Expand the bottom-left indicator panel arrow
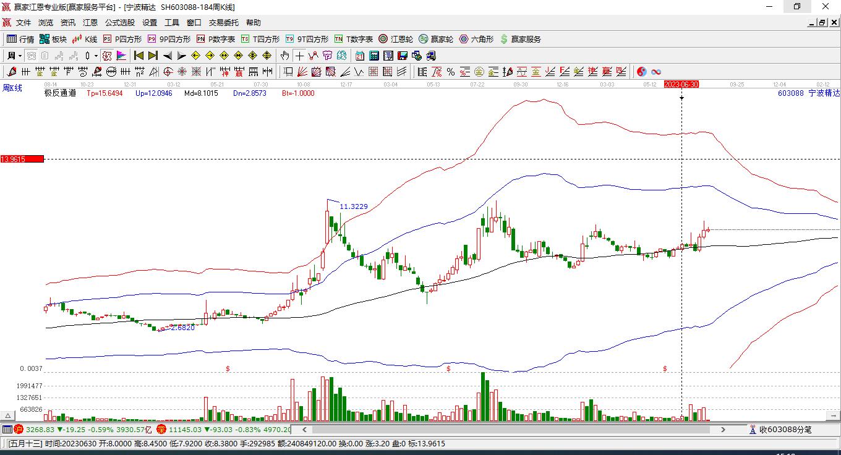The height and width of the screenshot is (455, 841). click(x=8, y=416)
